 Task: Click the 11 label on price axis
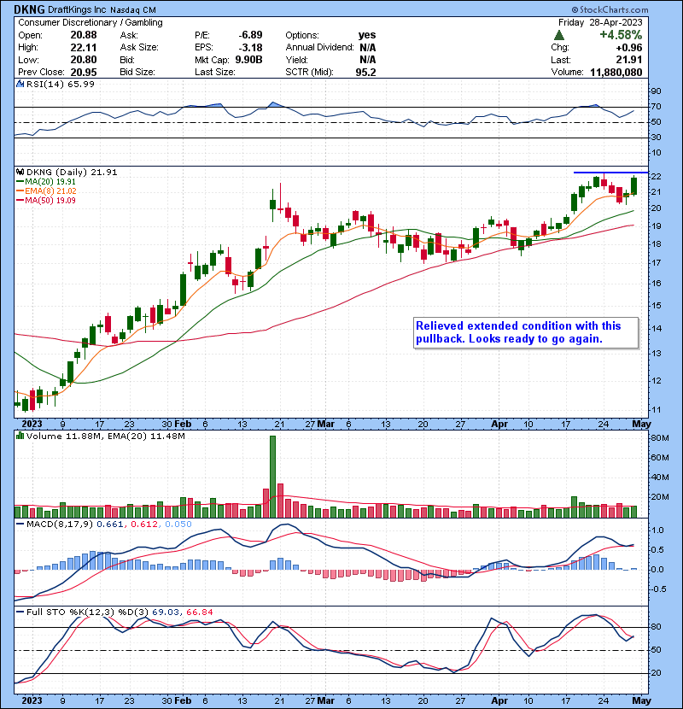click(x=656, y=410)
